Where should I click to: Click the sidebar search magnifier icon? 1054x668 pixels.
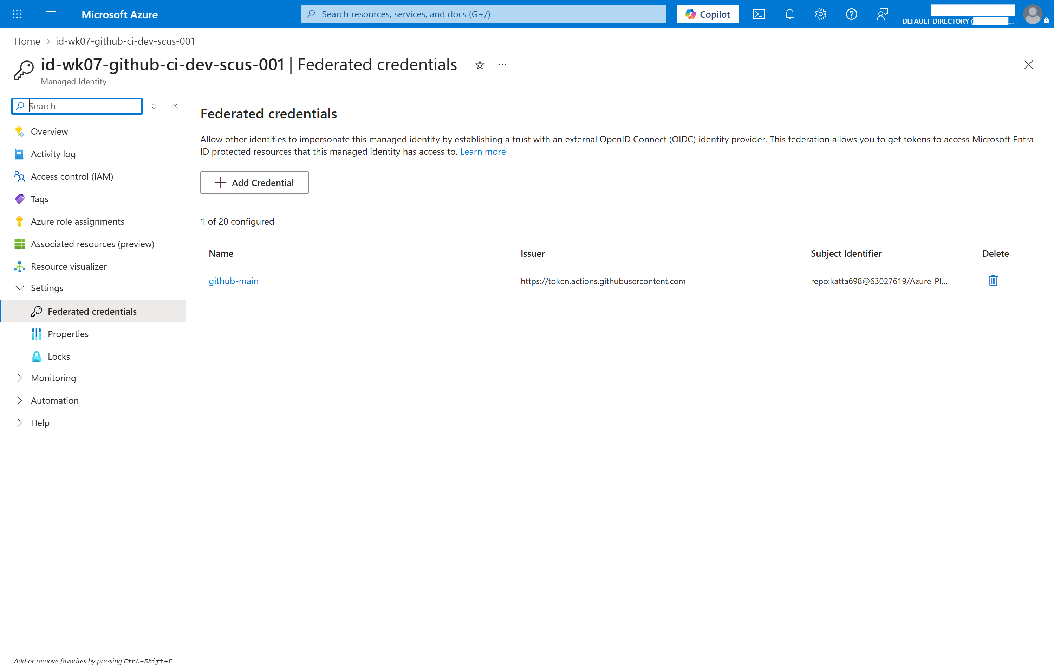point(20,106)
